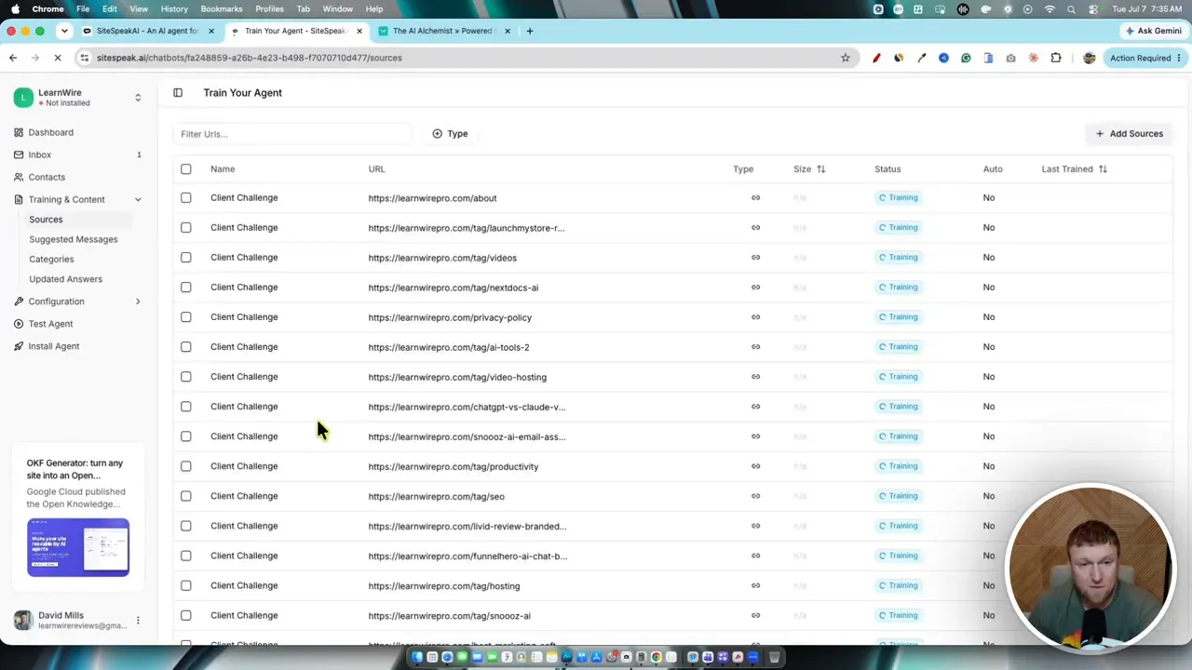
Task: Click the livid-review-branded URL cell
Action: tap(467, 526)
